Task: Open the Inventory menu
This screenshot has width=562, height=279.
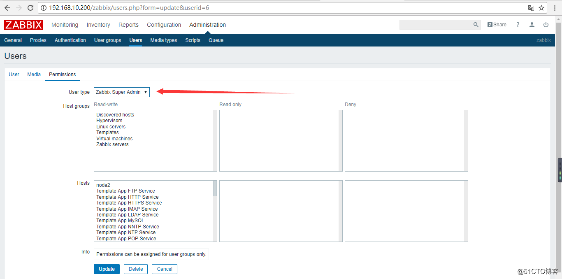Action: click(98, 25)
